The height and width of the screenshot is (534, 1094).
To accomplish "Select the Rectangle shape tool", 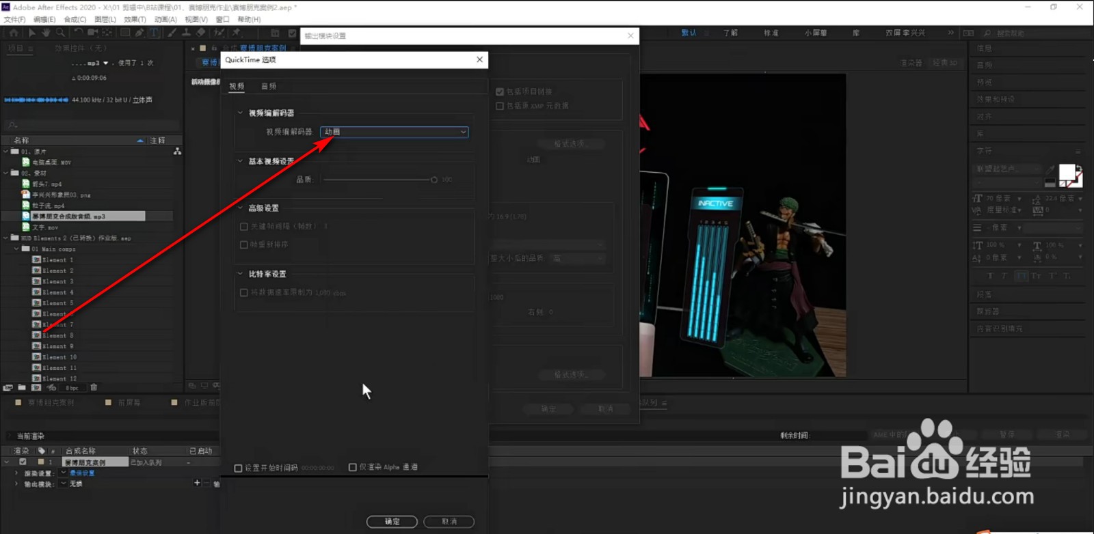I will [125, 33].
